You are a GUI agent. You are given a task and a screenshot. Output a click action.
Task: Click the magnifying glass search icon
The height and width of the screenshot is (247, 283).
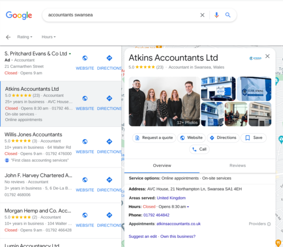(228, 15)
